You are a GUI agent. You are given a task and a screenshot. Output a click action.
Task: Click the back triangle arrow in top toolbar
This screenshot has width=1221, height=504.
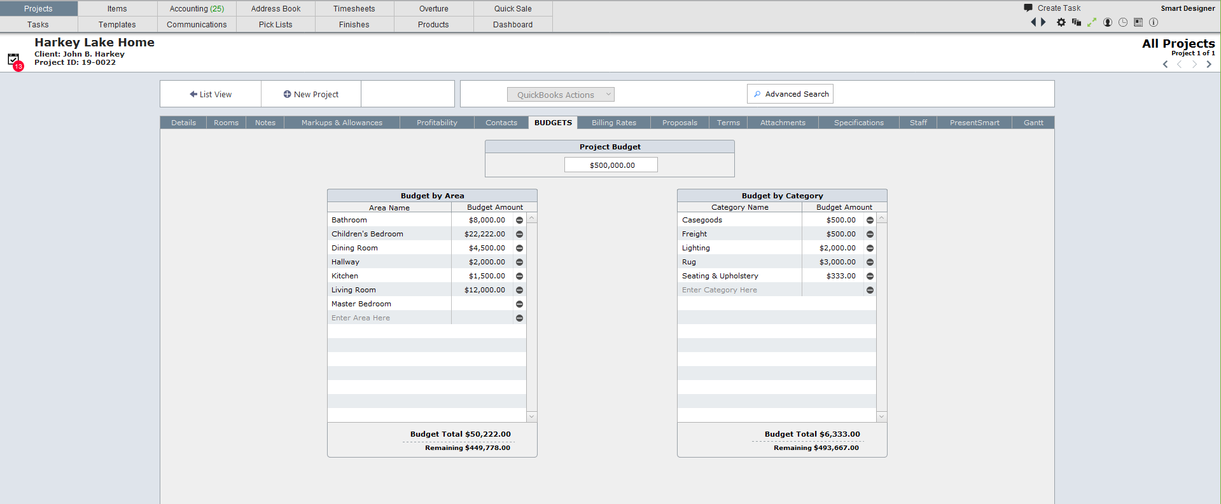point(1033,22)
